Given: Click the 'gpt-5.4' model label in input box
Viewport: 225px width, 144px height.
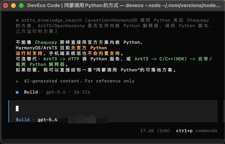Looking at the screenshot, I should coord(47,120).
